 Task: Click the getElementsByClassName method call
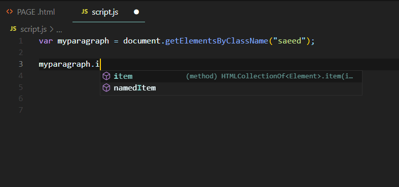click(217, 41)
